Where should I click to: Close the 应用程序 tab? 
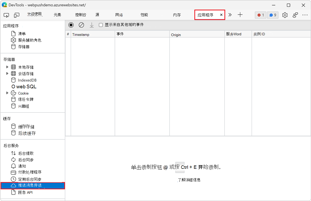click(x=221, y=15)
